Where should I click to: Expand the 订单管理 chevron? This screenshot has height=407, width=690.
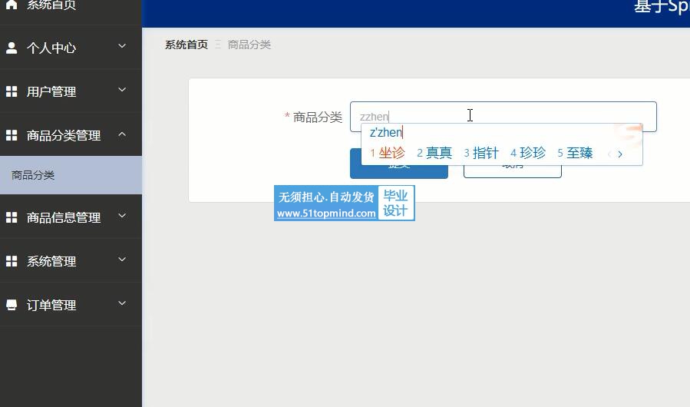pyautogui.click(x=122, y=303)
